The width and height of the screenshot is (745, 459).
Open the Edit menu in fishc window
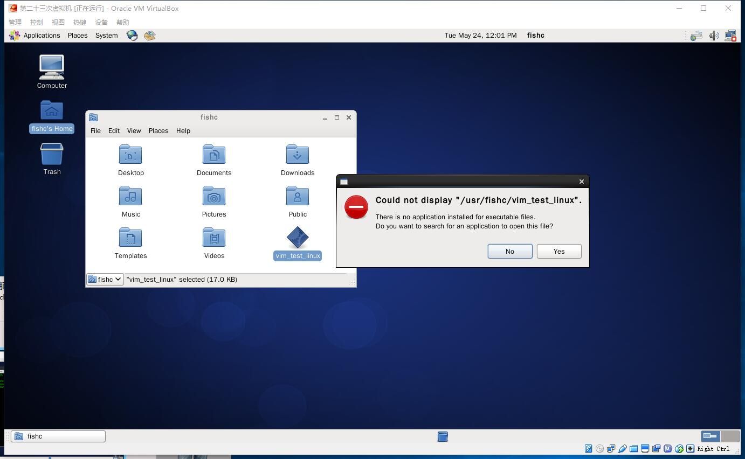114,131
